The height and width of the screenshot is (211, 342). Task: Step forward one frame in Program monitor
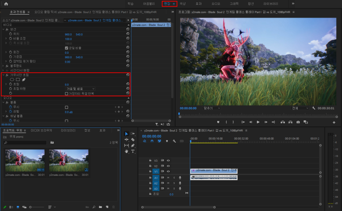(x=265, y=122)
